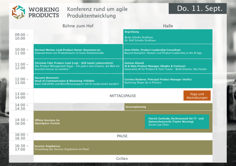The image size is (236, 166).
Task: Click the 09:00 - 10:00 time slot
Action: coord(22,36)
